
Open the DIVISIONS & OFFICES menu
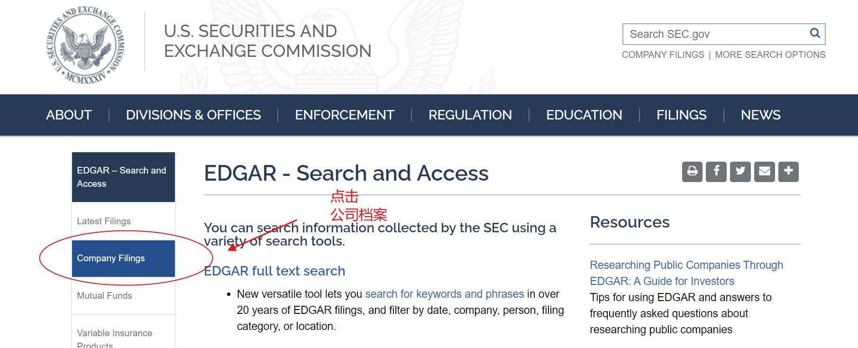coord(193,115)
